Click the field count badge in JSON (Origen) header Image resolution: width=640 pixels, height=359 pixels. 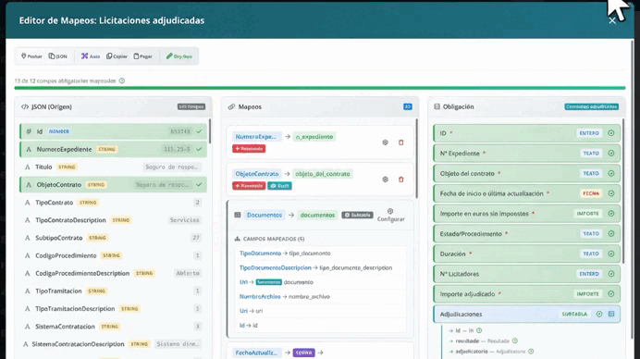191,106
